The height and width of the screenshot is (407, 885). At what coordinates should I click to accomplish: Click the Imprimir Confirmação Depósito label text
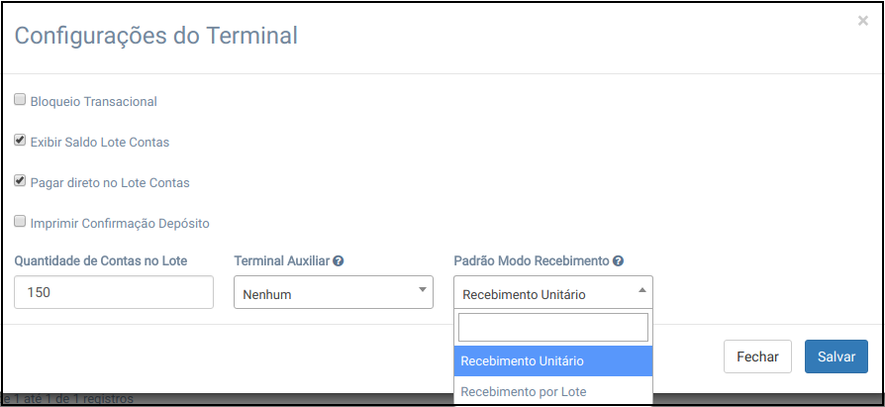[x=120, y=224]
